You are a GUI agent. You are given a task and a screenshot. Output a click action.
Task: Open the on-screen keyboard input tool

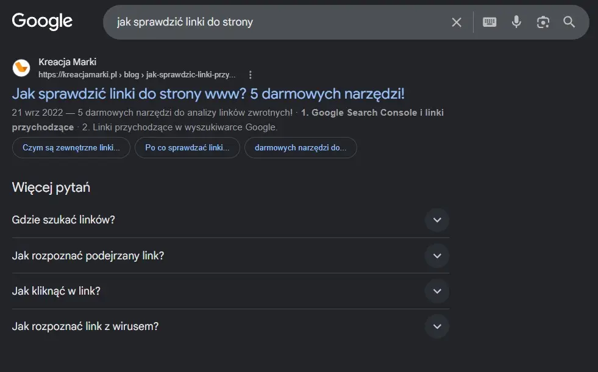489,22
